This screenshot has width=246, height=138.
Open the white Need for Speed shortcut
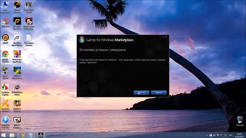click(17, 40)
